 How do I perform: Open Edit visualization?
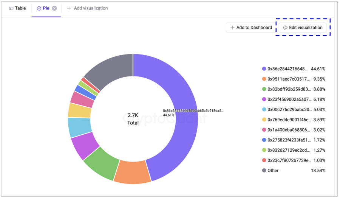(303, 28)
